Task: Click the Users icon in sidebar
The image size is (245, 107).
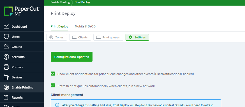Action: (x=6, y=36)
